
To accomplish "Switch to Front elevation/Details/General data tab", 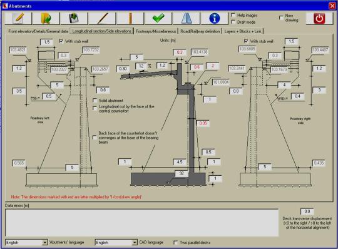I will coord(38,31).
